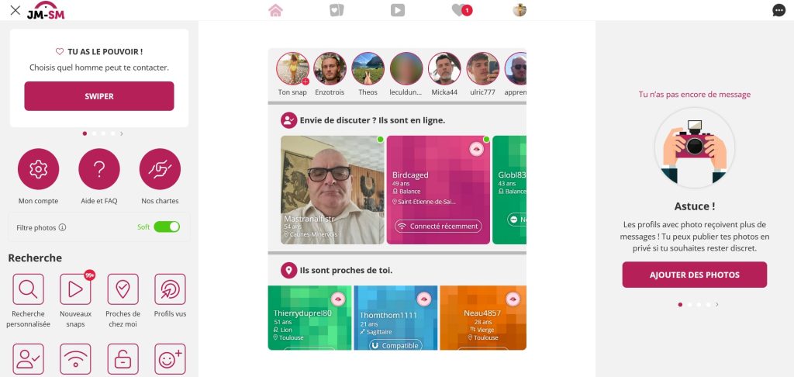The image size is (794, 377).
Task: Open Profils vus icon in Recherche
Action: [170, 289]
